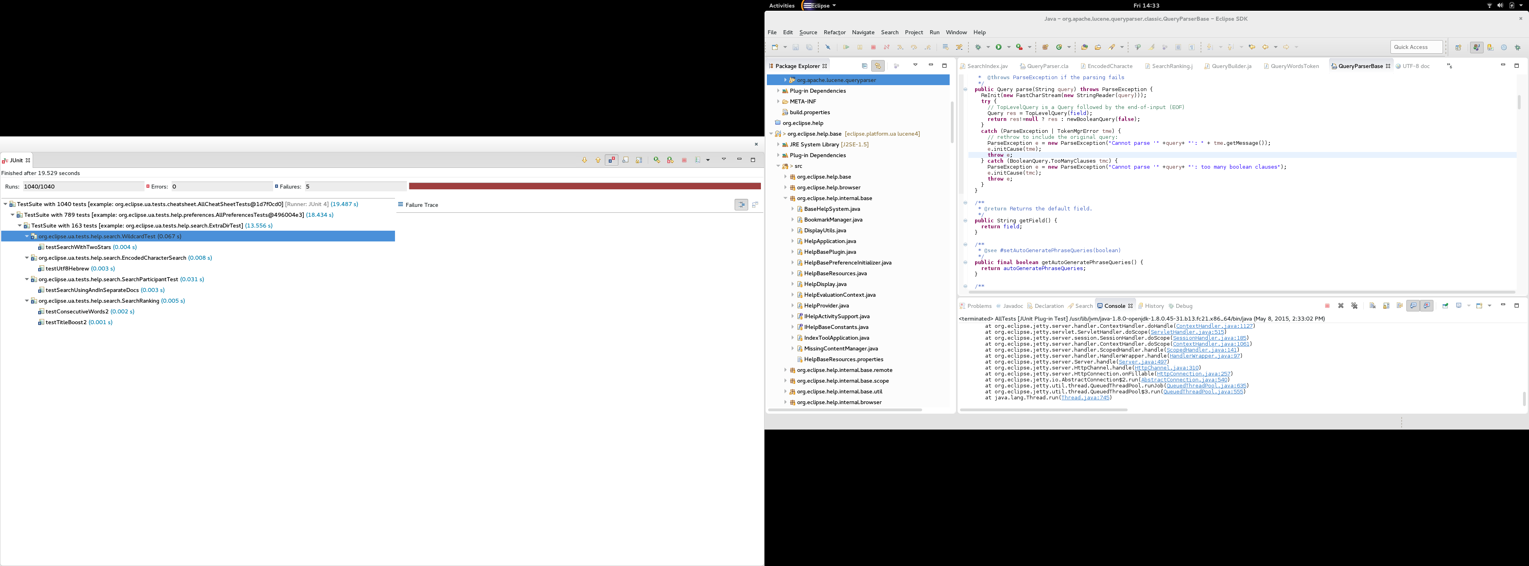The image size is (1529, 566).
Task: Open GNOME Activities overview
Action: point(782,5)
